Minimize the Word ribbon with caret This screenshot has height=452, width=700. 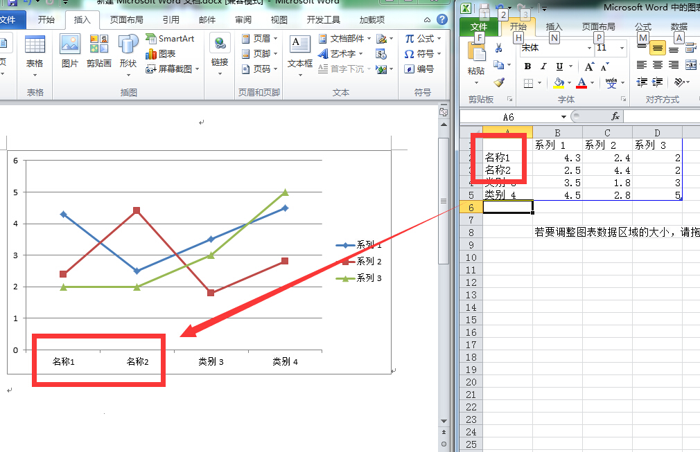click(427, 19)
